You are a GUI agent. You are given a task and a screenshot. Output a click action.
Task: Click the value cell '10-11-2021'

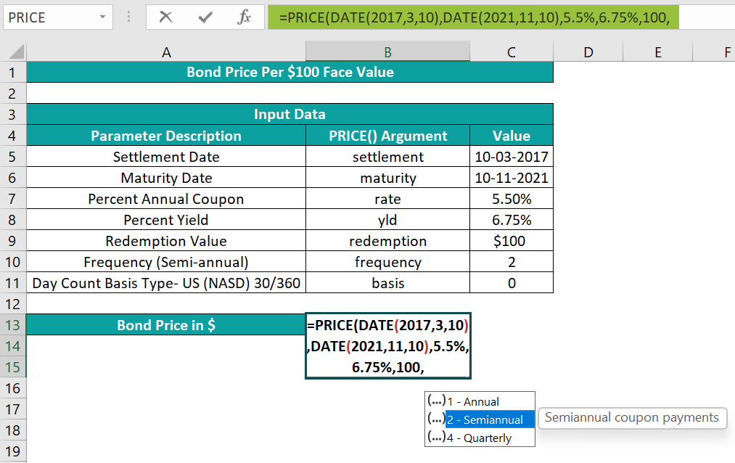tap(512, 178)
